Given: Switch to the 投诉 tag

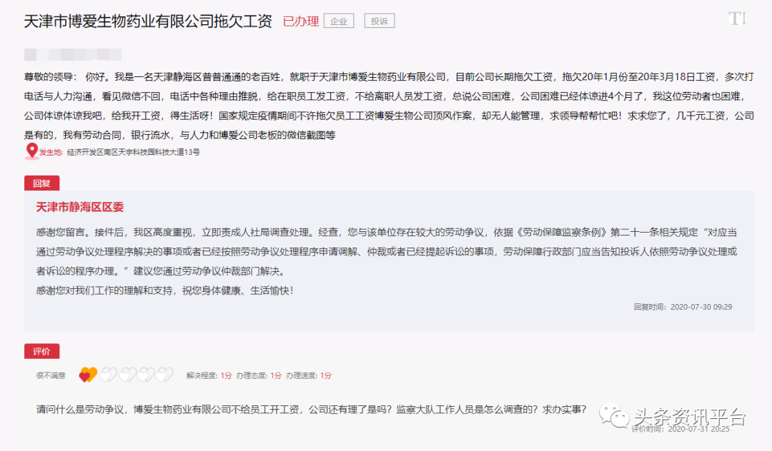Looking at the screenshot, I should [379, 21].
